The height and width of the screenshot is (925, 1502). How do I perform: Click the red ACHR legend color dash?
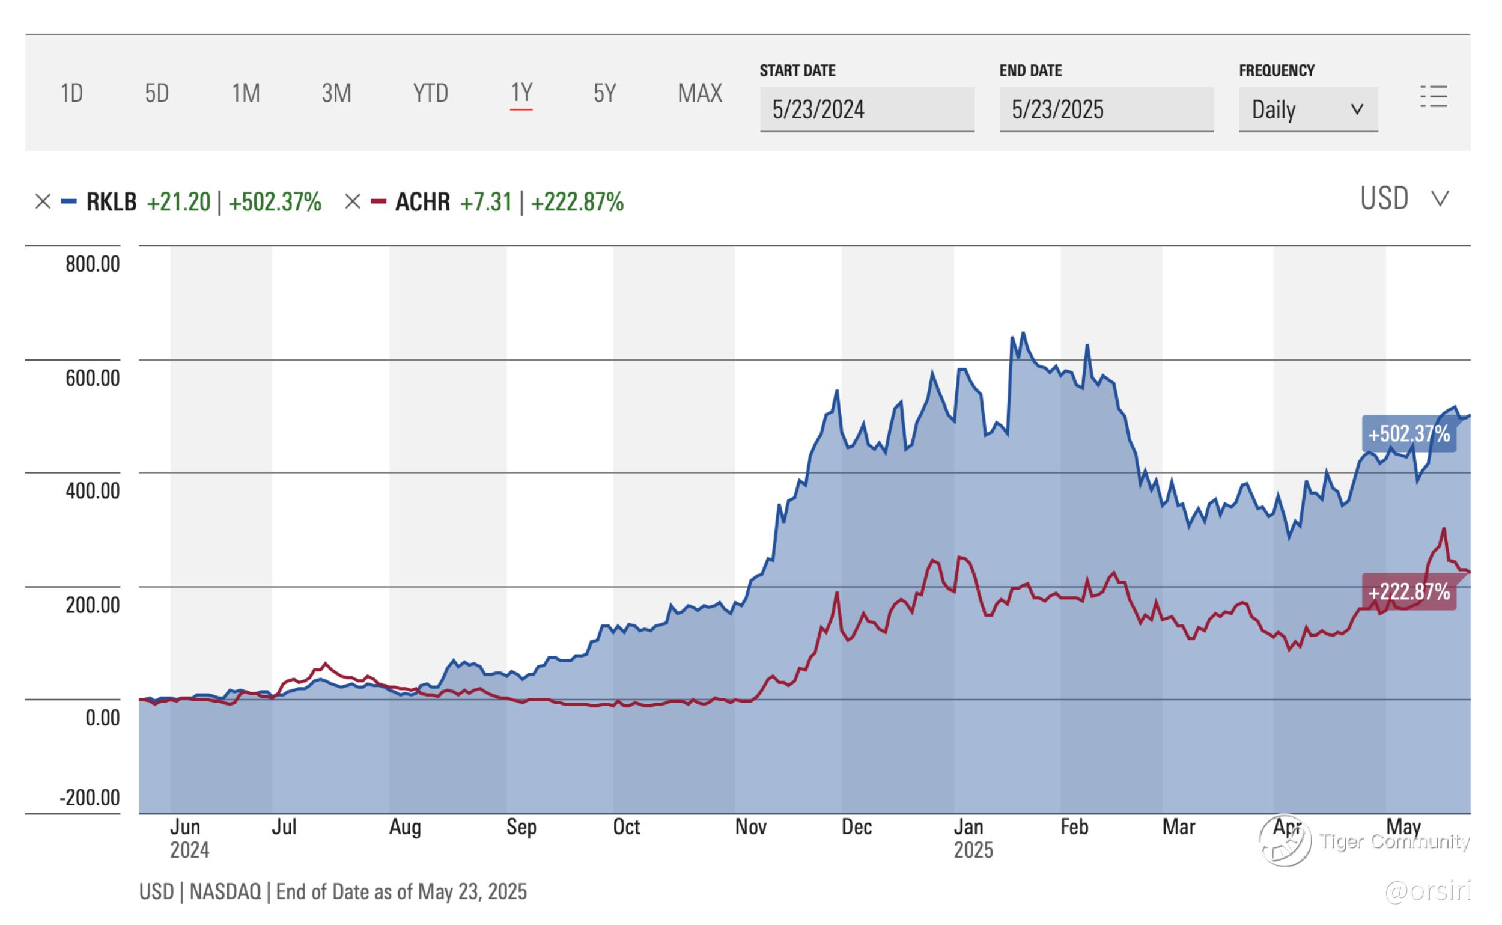[x=379, y=201]
